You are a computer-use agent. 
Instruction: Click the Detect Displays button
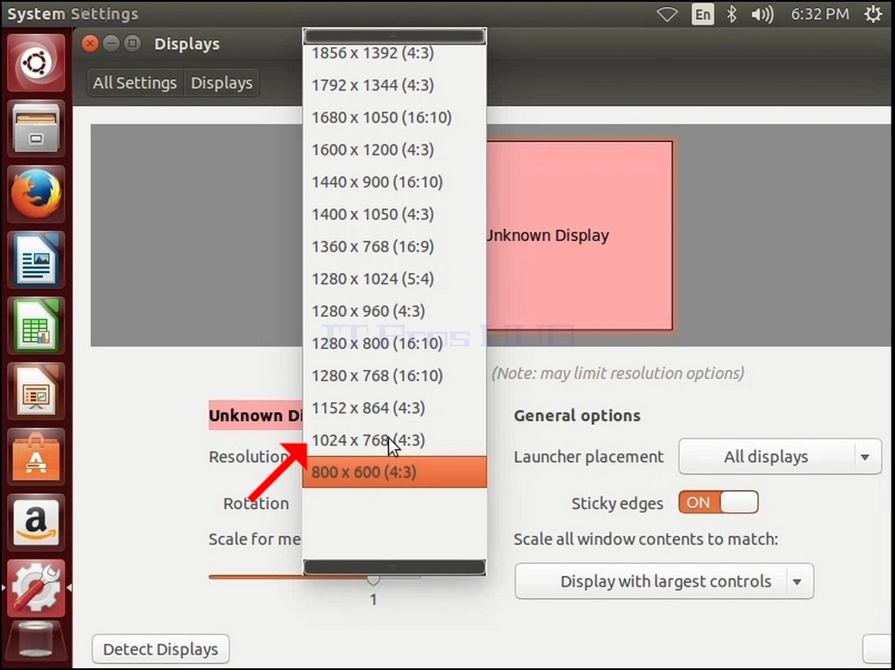tap(160, 649)
